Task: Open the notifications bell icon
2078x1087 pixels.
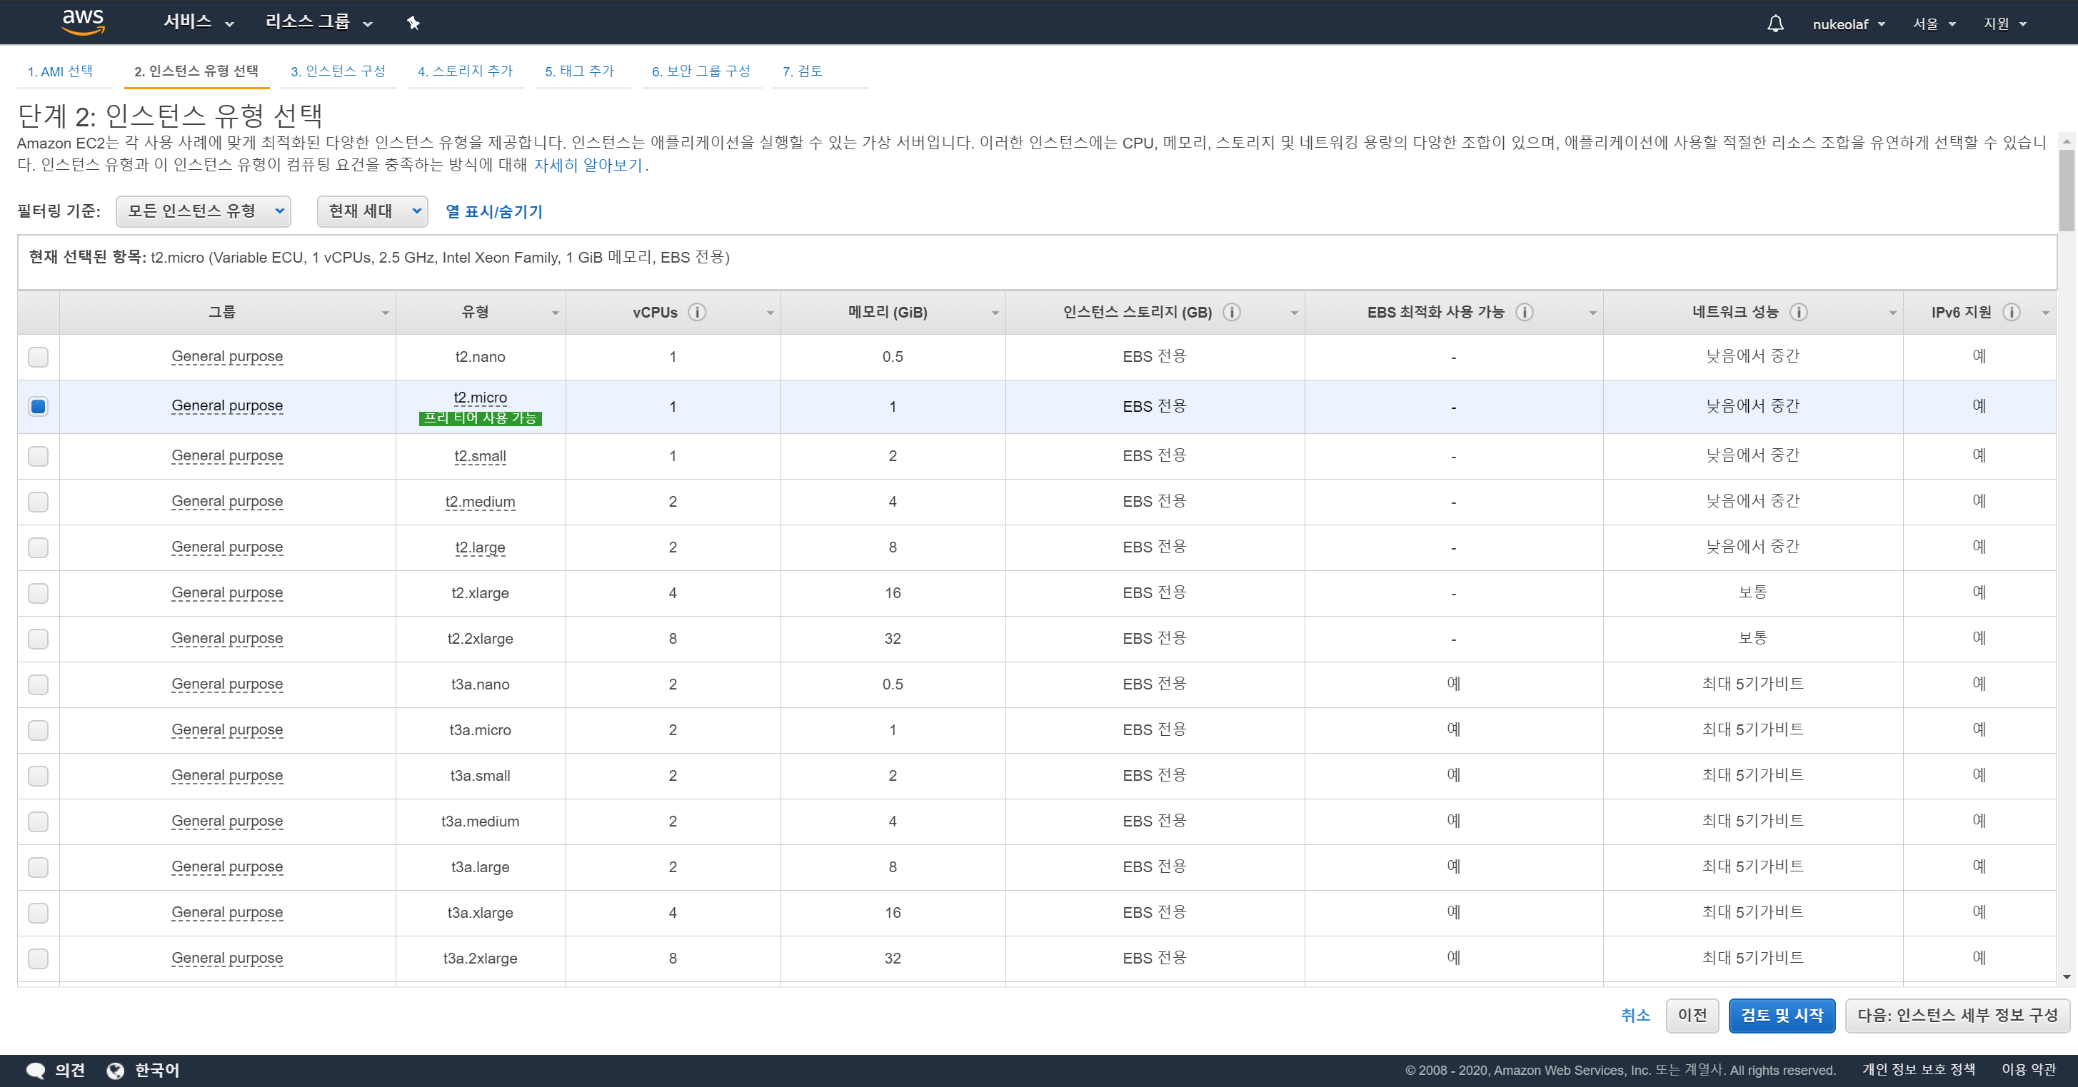Action: pyautogui.click(x=1775, y=24)
